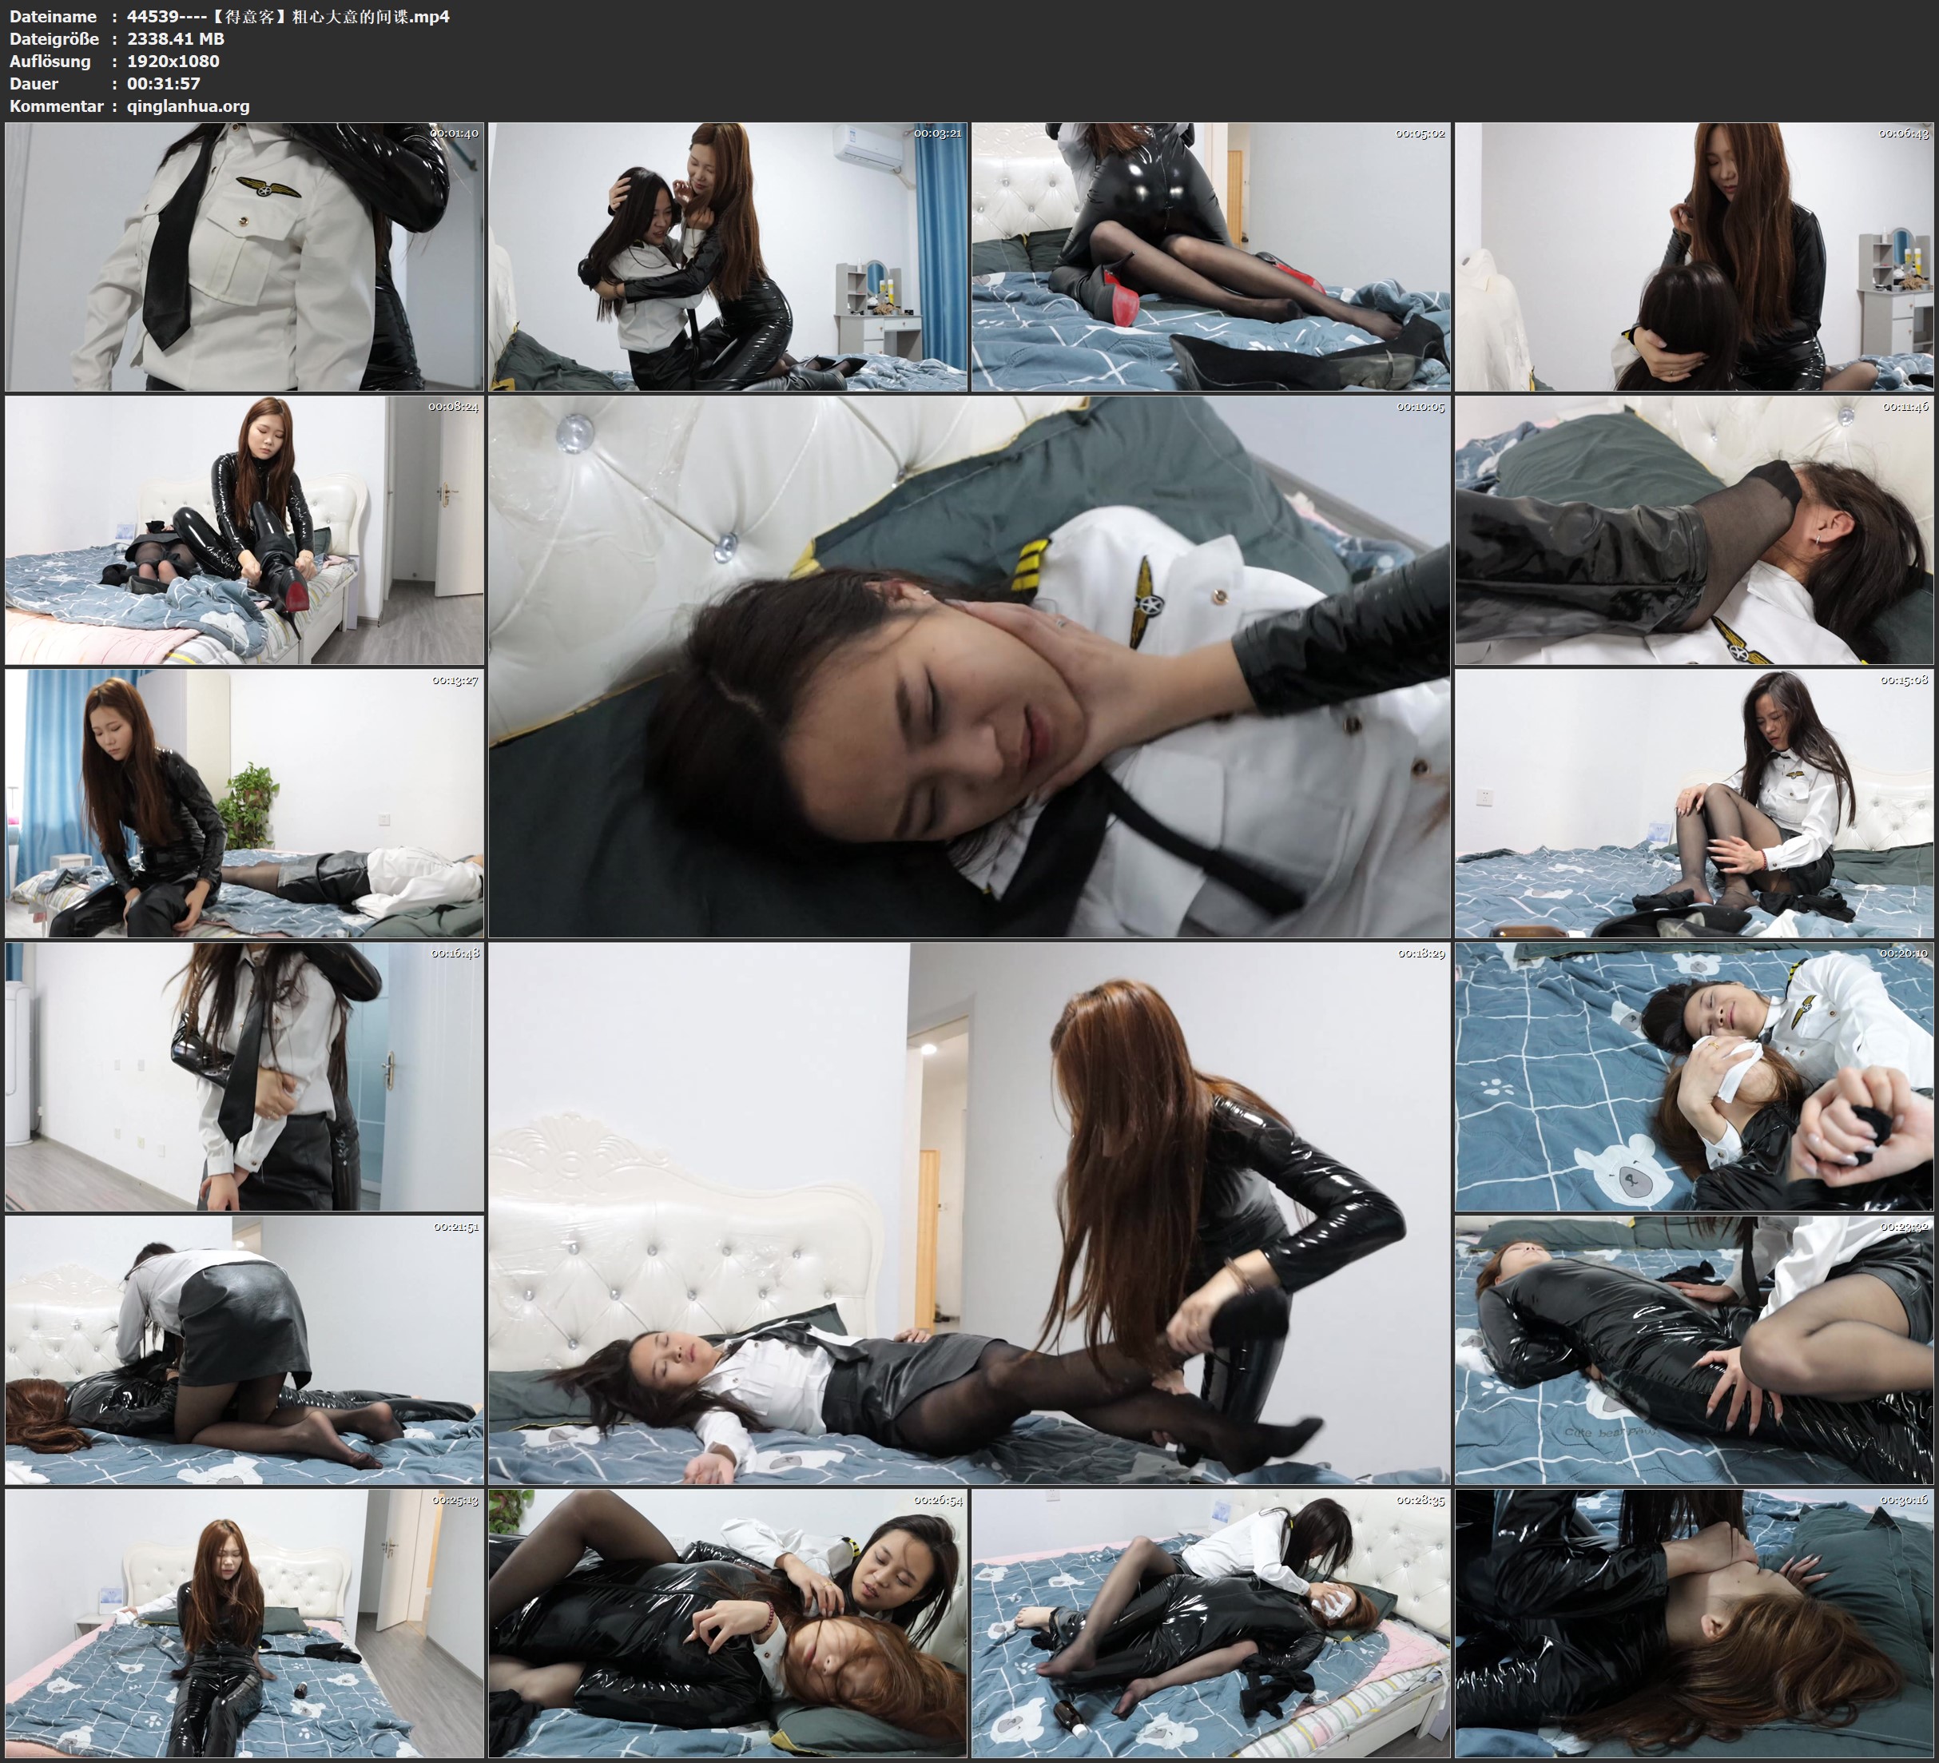Open the thumbnail at timestamp 00:13:27

[240, 803]
